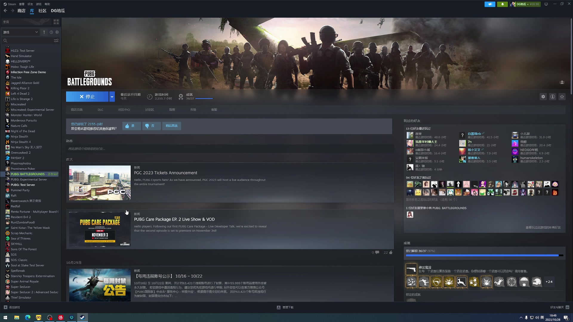Show game info with the circled-i icon
The height and width of the screenshot is (322, 573).
[553, 97]
